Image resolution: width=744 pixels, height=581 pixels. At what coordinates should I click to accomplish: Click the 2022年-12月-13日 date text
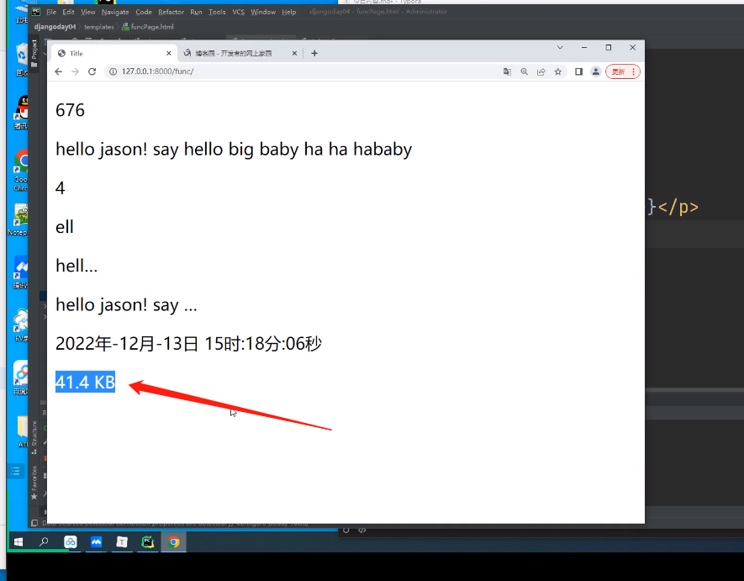coord(188,343)
